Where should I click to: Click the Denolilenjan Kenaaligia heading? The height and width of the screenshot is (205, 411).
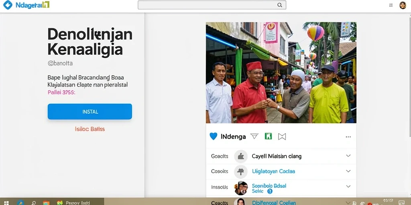90,42
